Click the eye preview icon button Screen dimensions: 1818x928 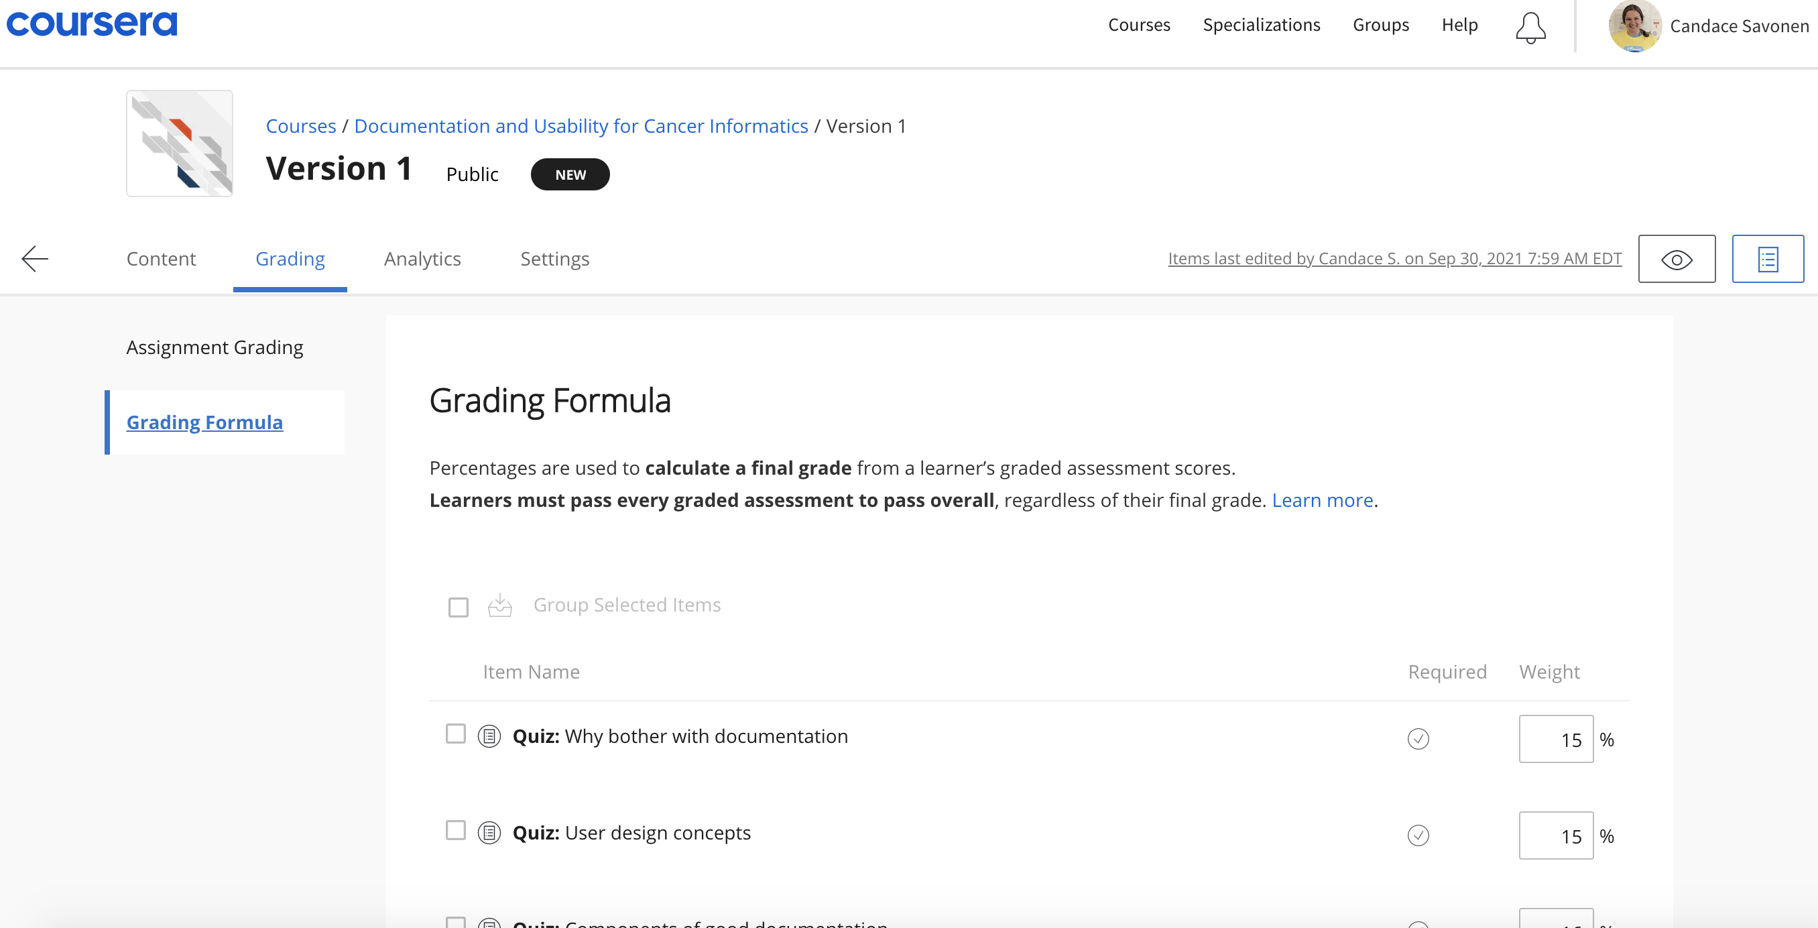click(1676, 259)
